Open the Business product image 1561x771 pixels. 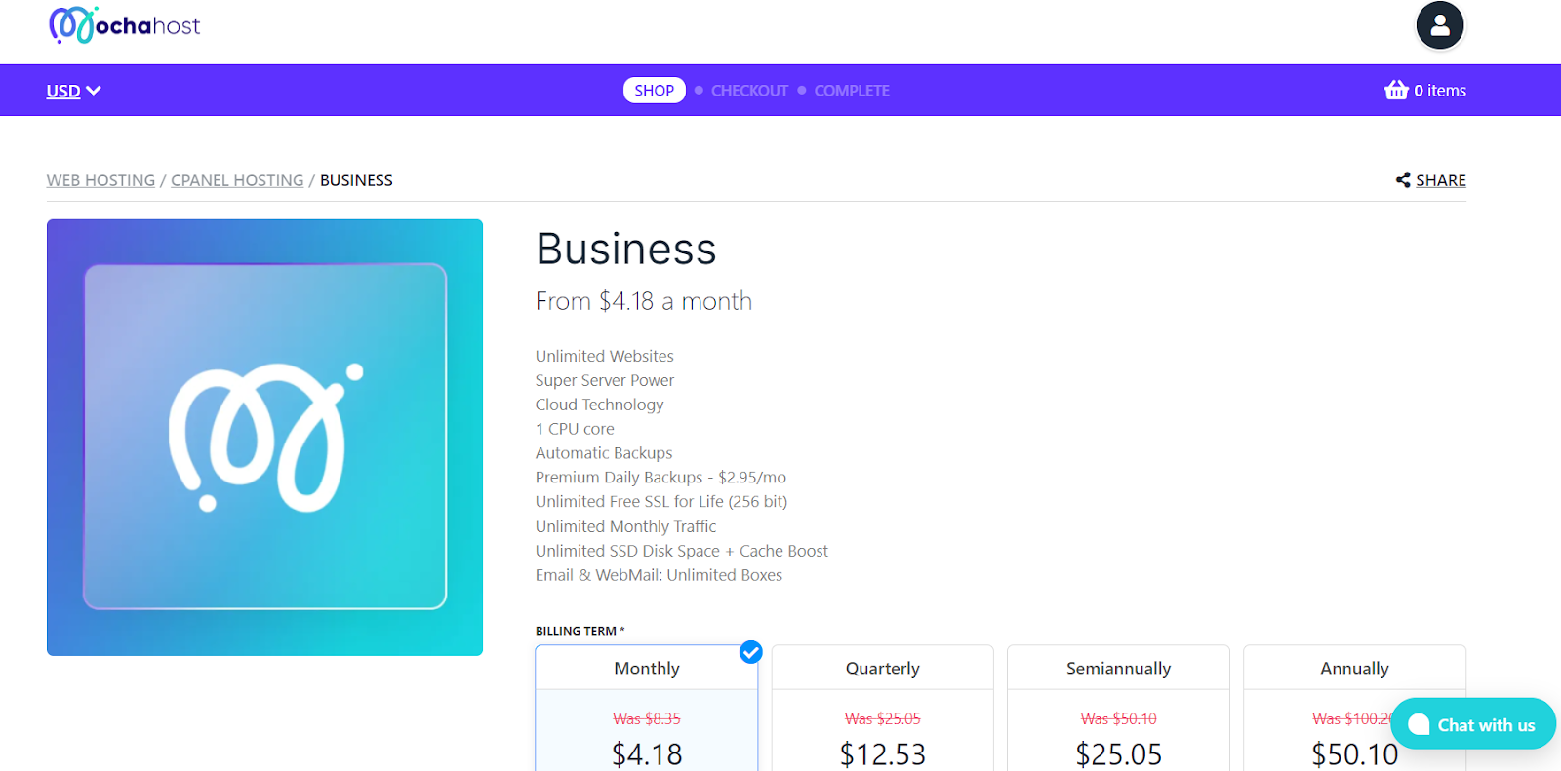pyautogui.click(x=264, y=437)
